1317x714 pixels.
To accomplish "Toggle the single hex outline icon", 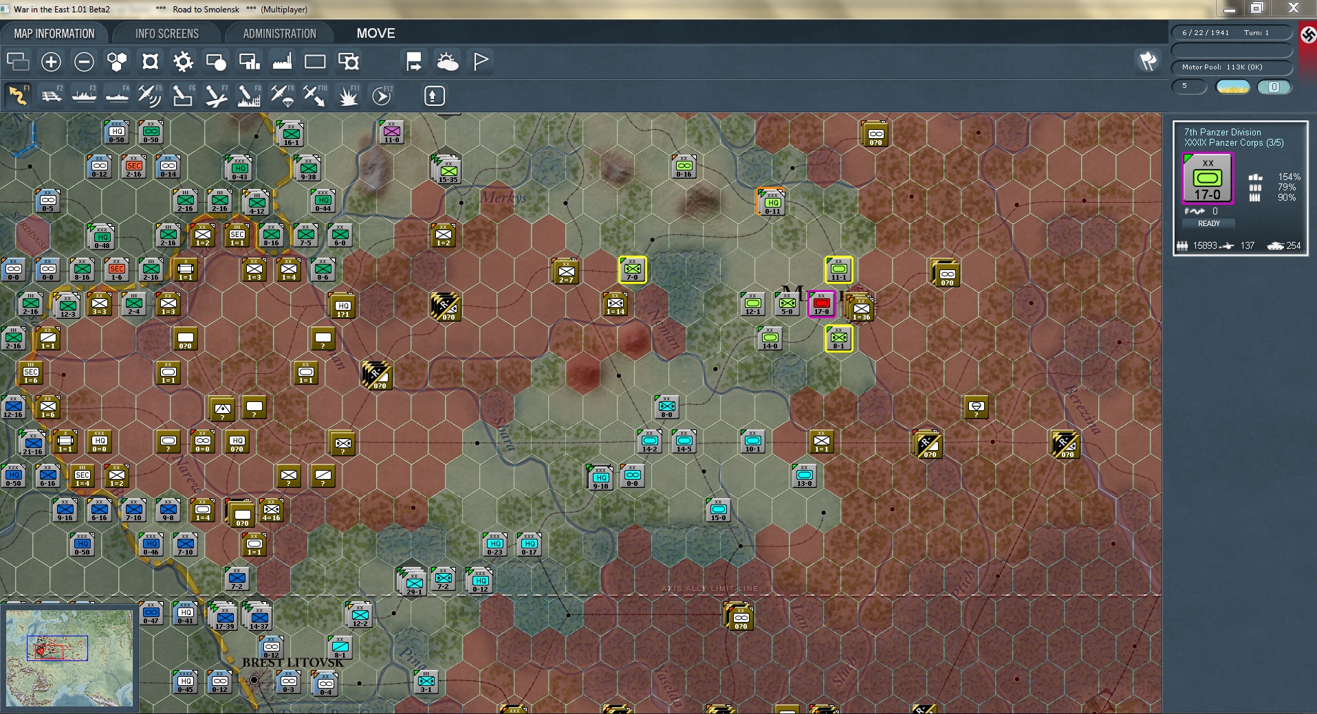I will click(x=150, y=62).
